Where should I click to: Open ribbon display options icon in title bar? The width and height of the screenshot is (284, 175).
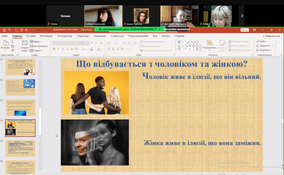tap(254, 30)
